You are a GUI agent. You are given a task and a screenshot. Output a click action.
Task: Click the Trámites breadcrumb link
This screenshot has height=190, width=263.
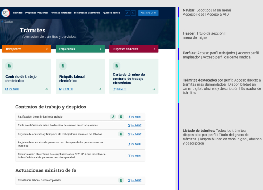tap(9, 21)
